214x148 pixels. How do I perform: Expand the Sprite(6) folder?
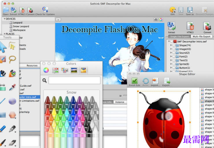tap(171, 64)
